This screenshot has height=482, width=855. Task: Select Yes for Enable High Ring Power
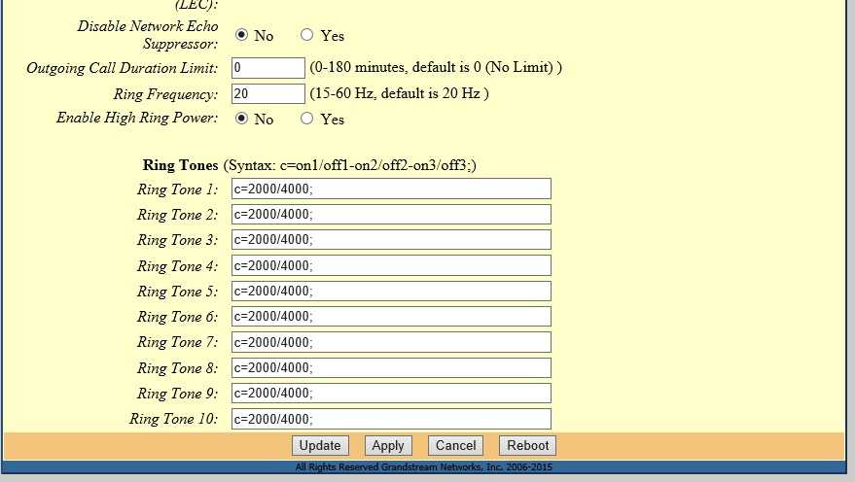click(307, 119)
